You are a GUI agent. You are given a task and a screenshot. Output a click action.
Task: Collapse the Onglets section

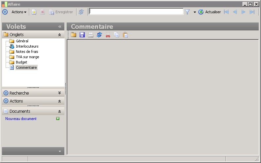click(59, 35)
